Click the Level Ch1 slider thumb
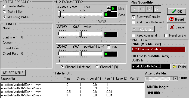The height and width of the screenshot is (98, 189). click(80, 34)
